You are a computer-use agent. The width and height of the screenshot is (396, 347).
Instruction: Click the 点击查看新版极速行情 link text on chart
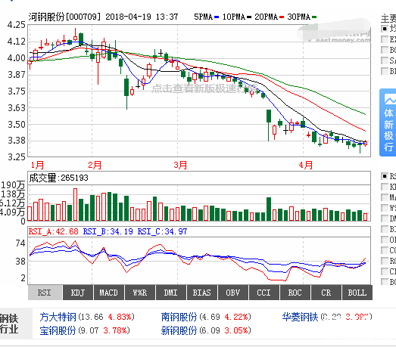204,88
